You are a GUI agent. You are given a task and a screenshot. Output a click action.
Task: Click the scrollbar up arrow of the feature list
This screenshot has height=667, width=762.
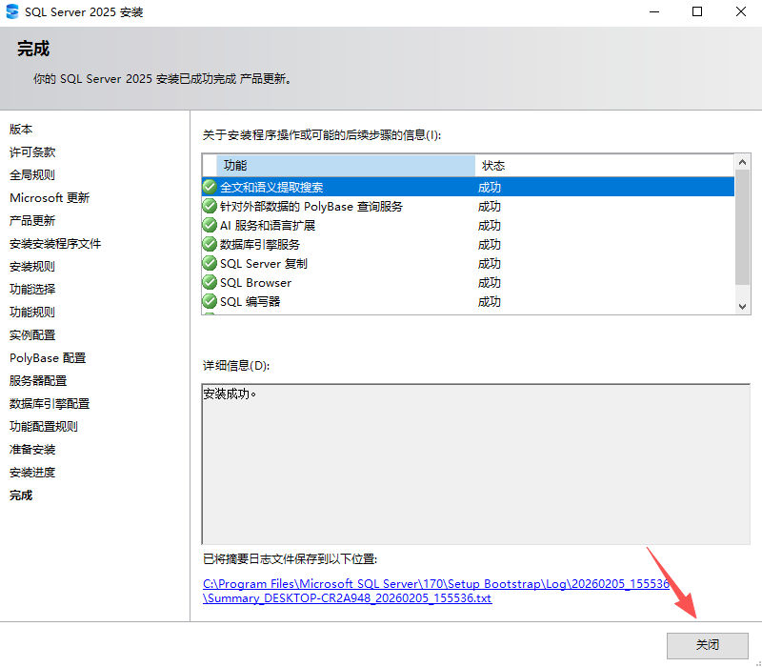coord(740,162)
